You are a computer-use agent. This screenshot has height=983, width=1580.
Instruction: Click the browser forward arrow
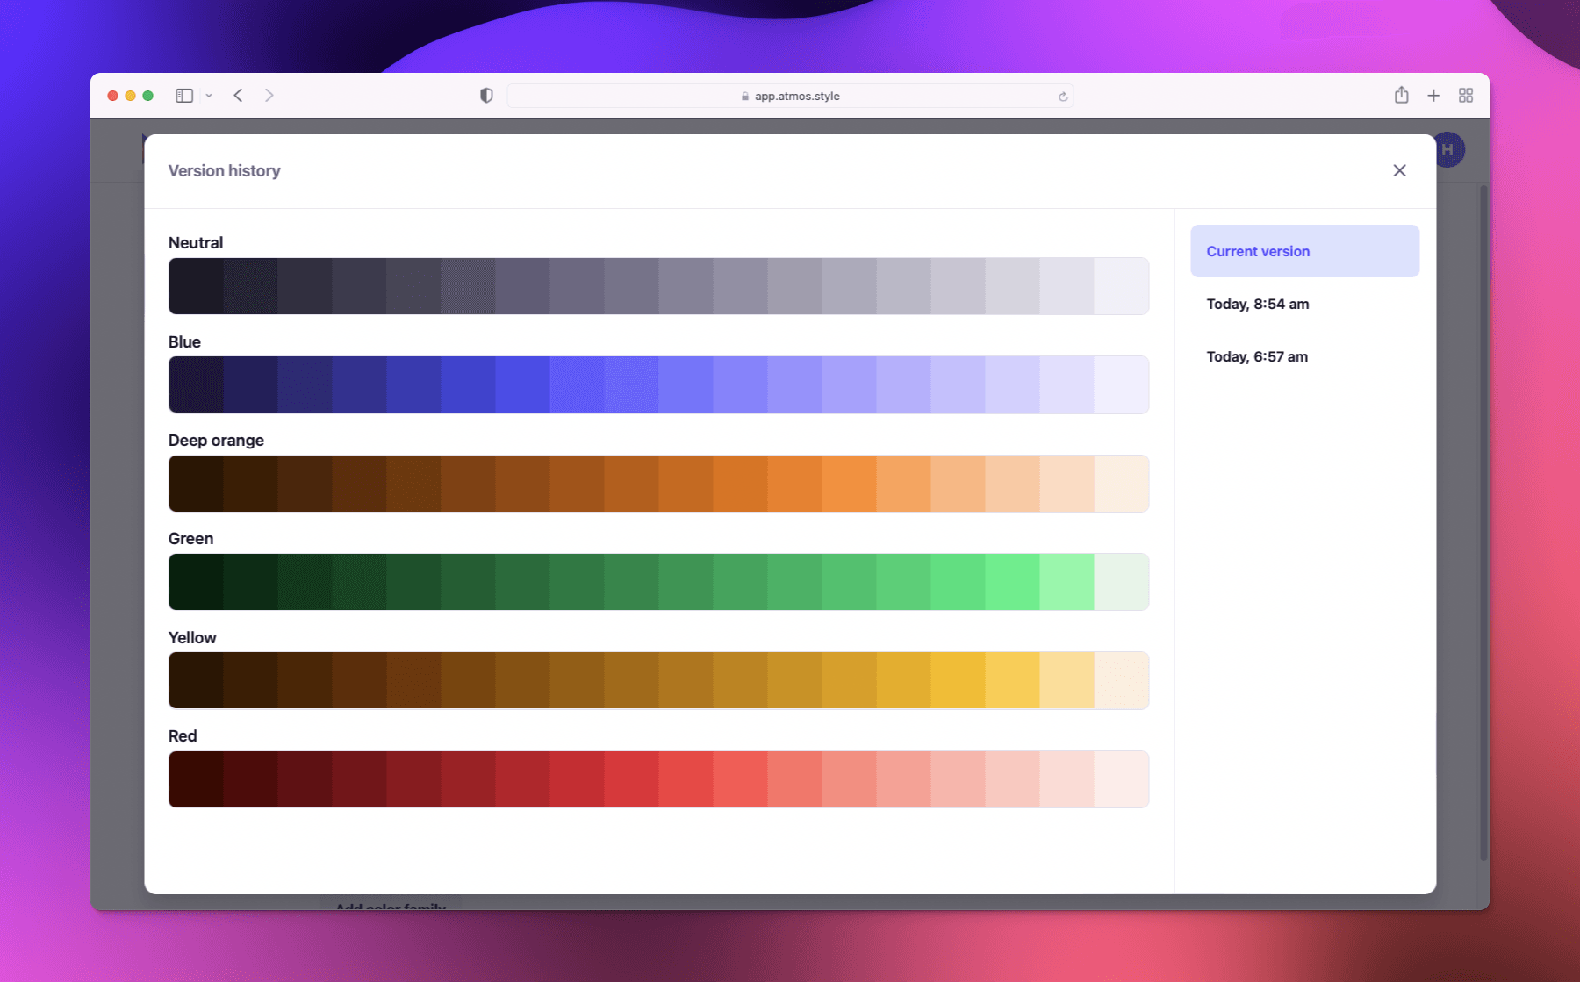[269, 96]
